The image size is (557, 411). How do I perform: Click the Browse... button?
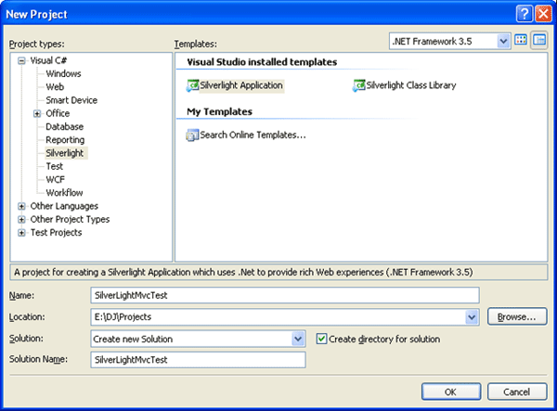(x=517, y=316)
